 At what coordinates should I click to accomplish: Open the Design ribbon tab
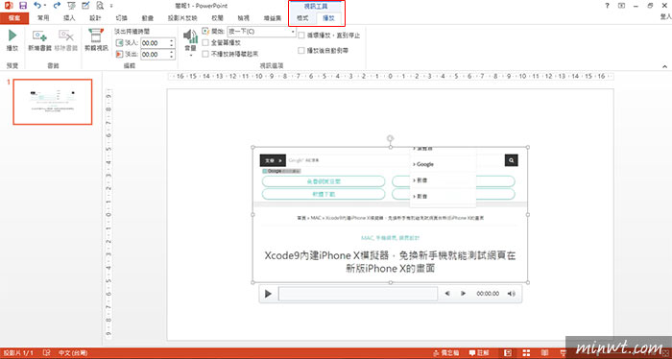[95, 18]
